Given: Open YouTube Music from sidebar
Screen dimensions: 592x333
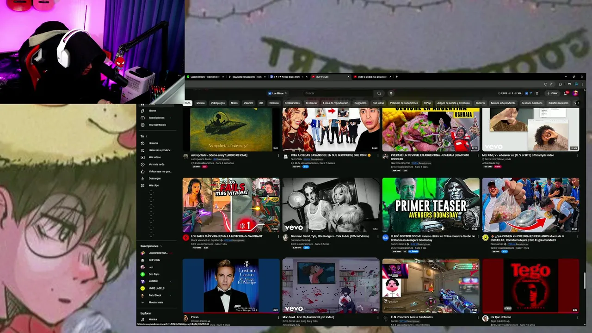Looking at the screenshot, I should coord(157,125).
